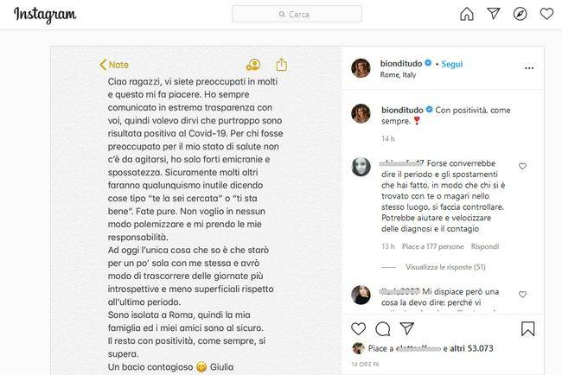Open 'Piace a 177 persone' likes list
Screen dimensions: 562x375
[432, 246]
